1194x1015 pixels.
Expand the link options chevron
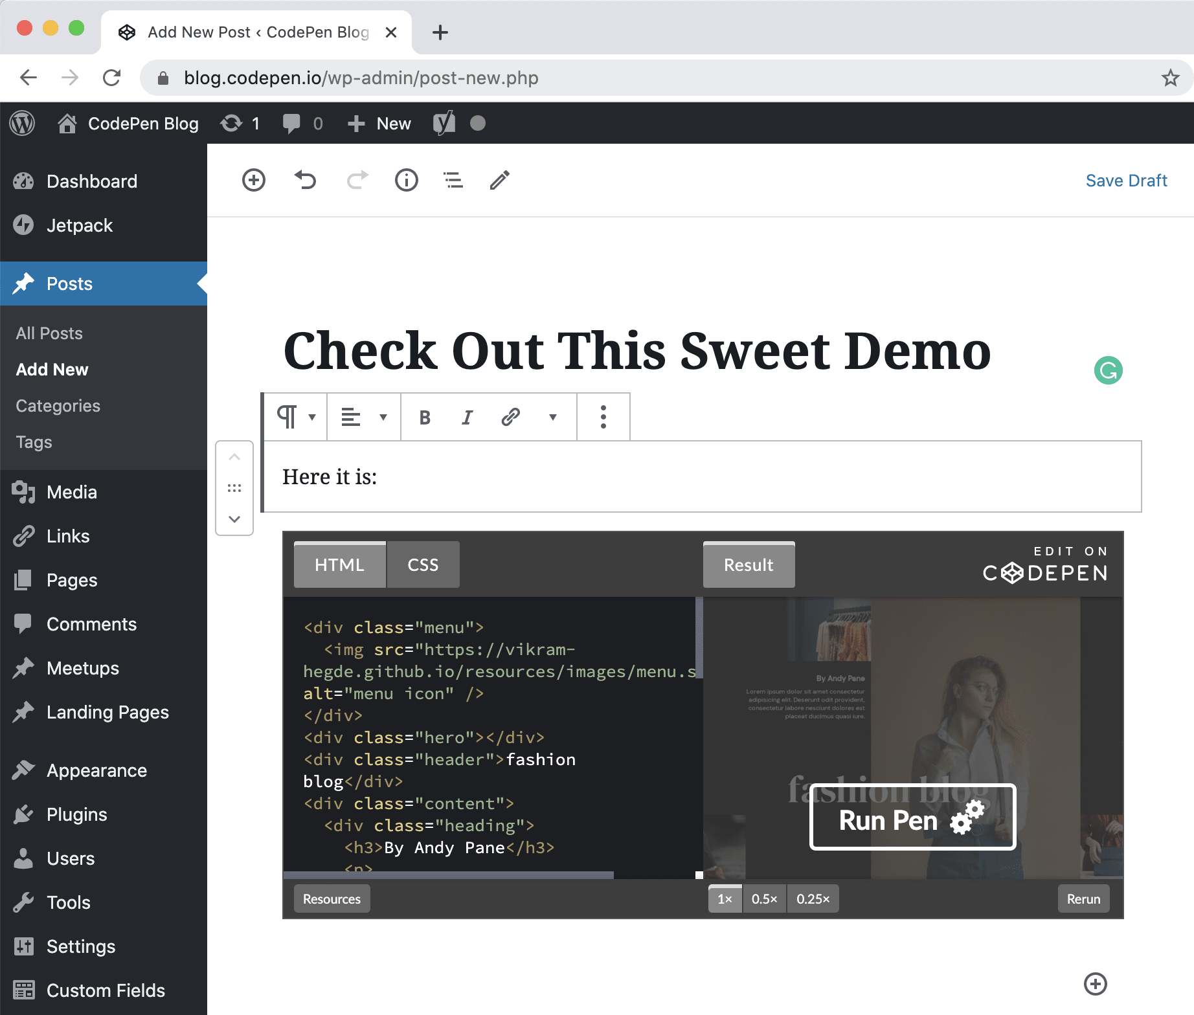point(552,417)
